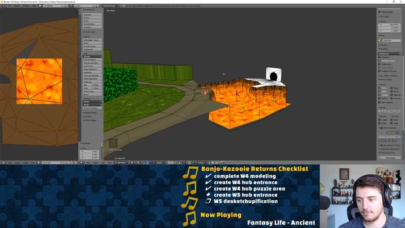Screen dimensions: 405x228
Task: Open the Merge dropdown under Remove
Action: tap(92, 104)
